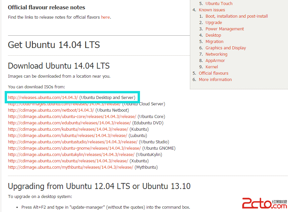Open the xubuntu releases link

pyautogui.click(x=68, y=161)
